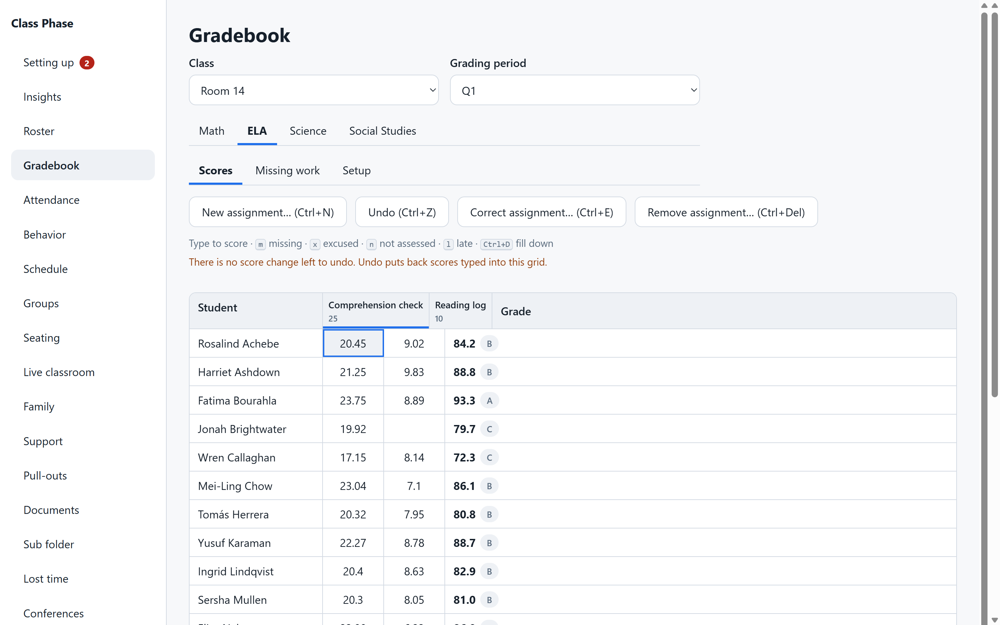Open the Class dropdown showing Room 14
Screen dimensions: 1000x625
[x=314, y=90]
